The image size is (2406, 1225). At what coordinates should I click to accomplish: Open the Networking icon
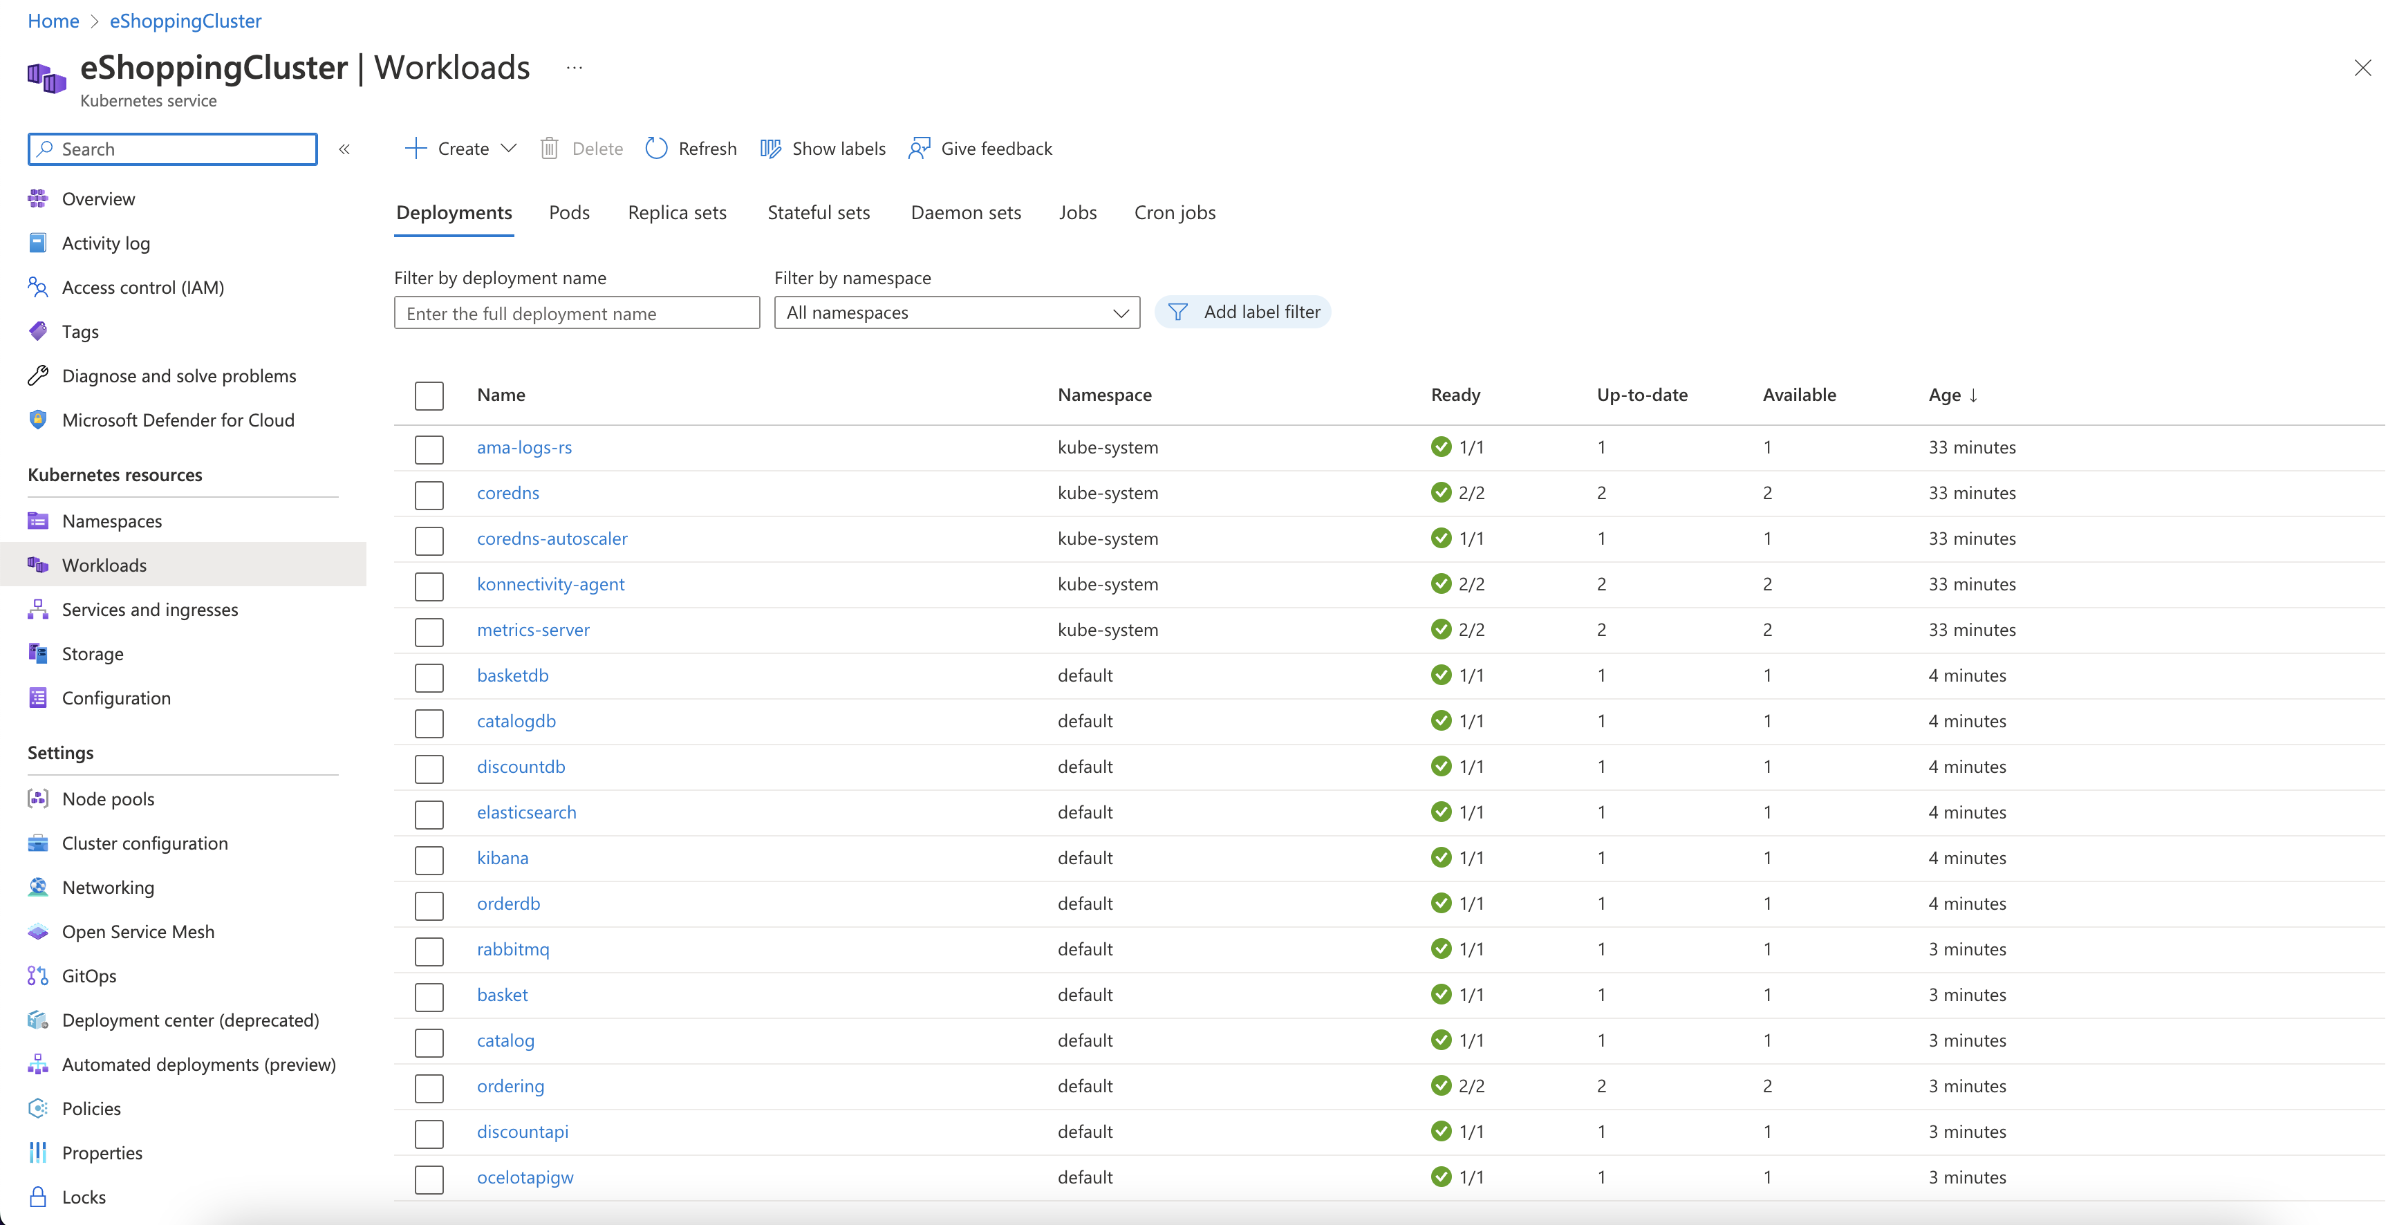pyautogui.click(x=37, y=887)
